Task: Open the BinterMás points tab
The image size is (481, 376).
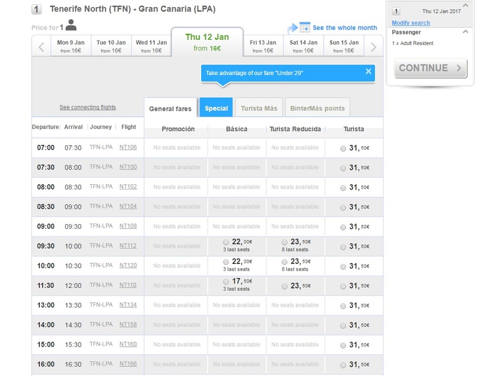Action: pos(317,109)
